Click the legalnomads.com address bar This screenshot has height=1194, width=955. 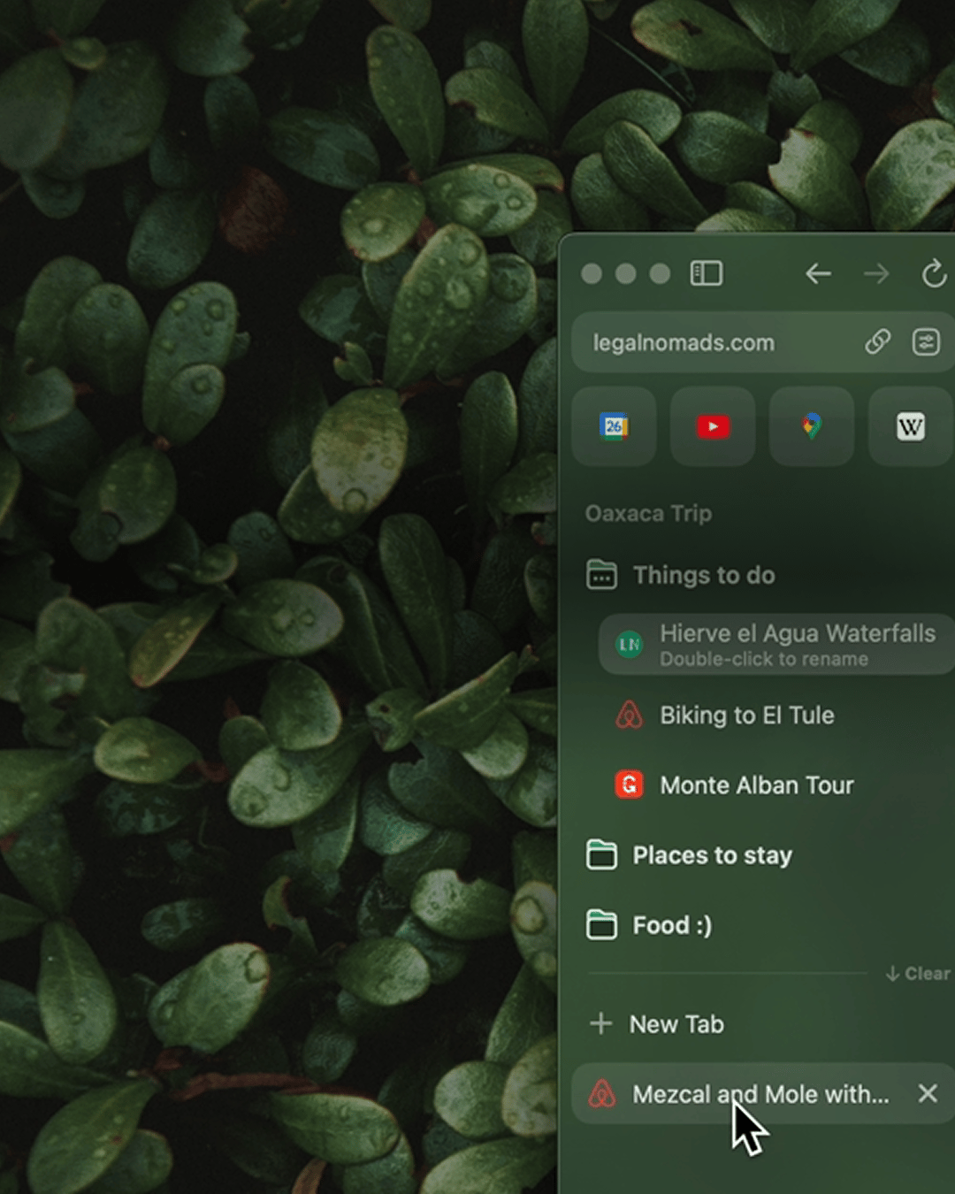point(763,342)
